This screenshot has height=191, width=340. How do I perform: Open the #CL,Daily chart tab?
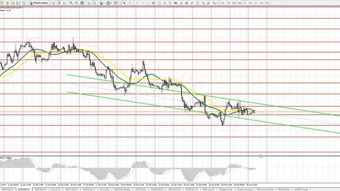(105, 189)
